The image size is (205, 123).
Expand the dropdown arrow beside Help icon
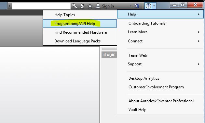154,6
